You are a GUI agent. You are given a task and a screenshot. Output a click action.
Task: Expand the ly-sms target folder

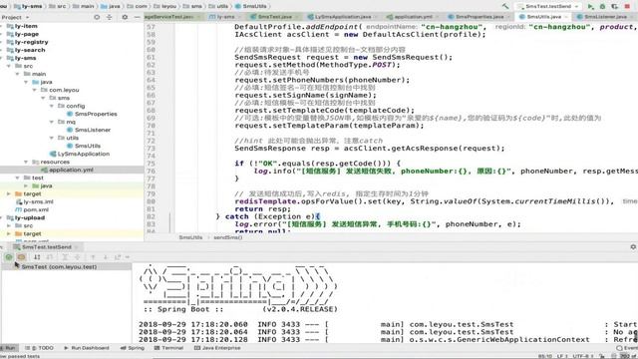coord(9,193)
